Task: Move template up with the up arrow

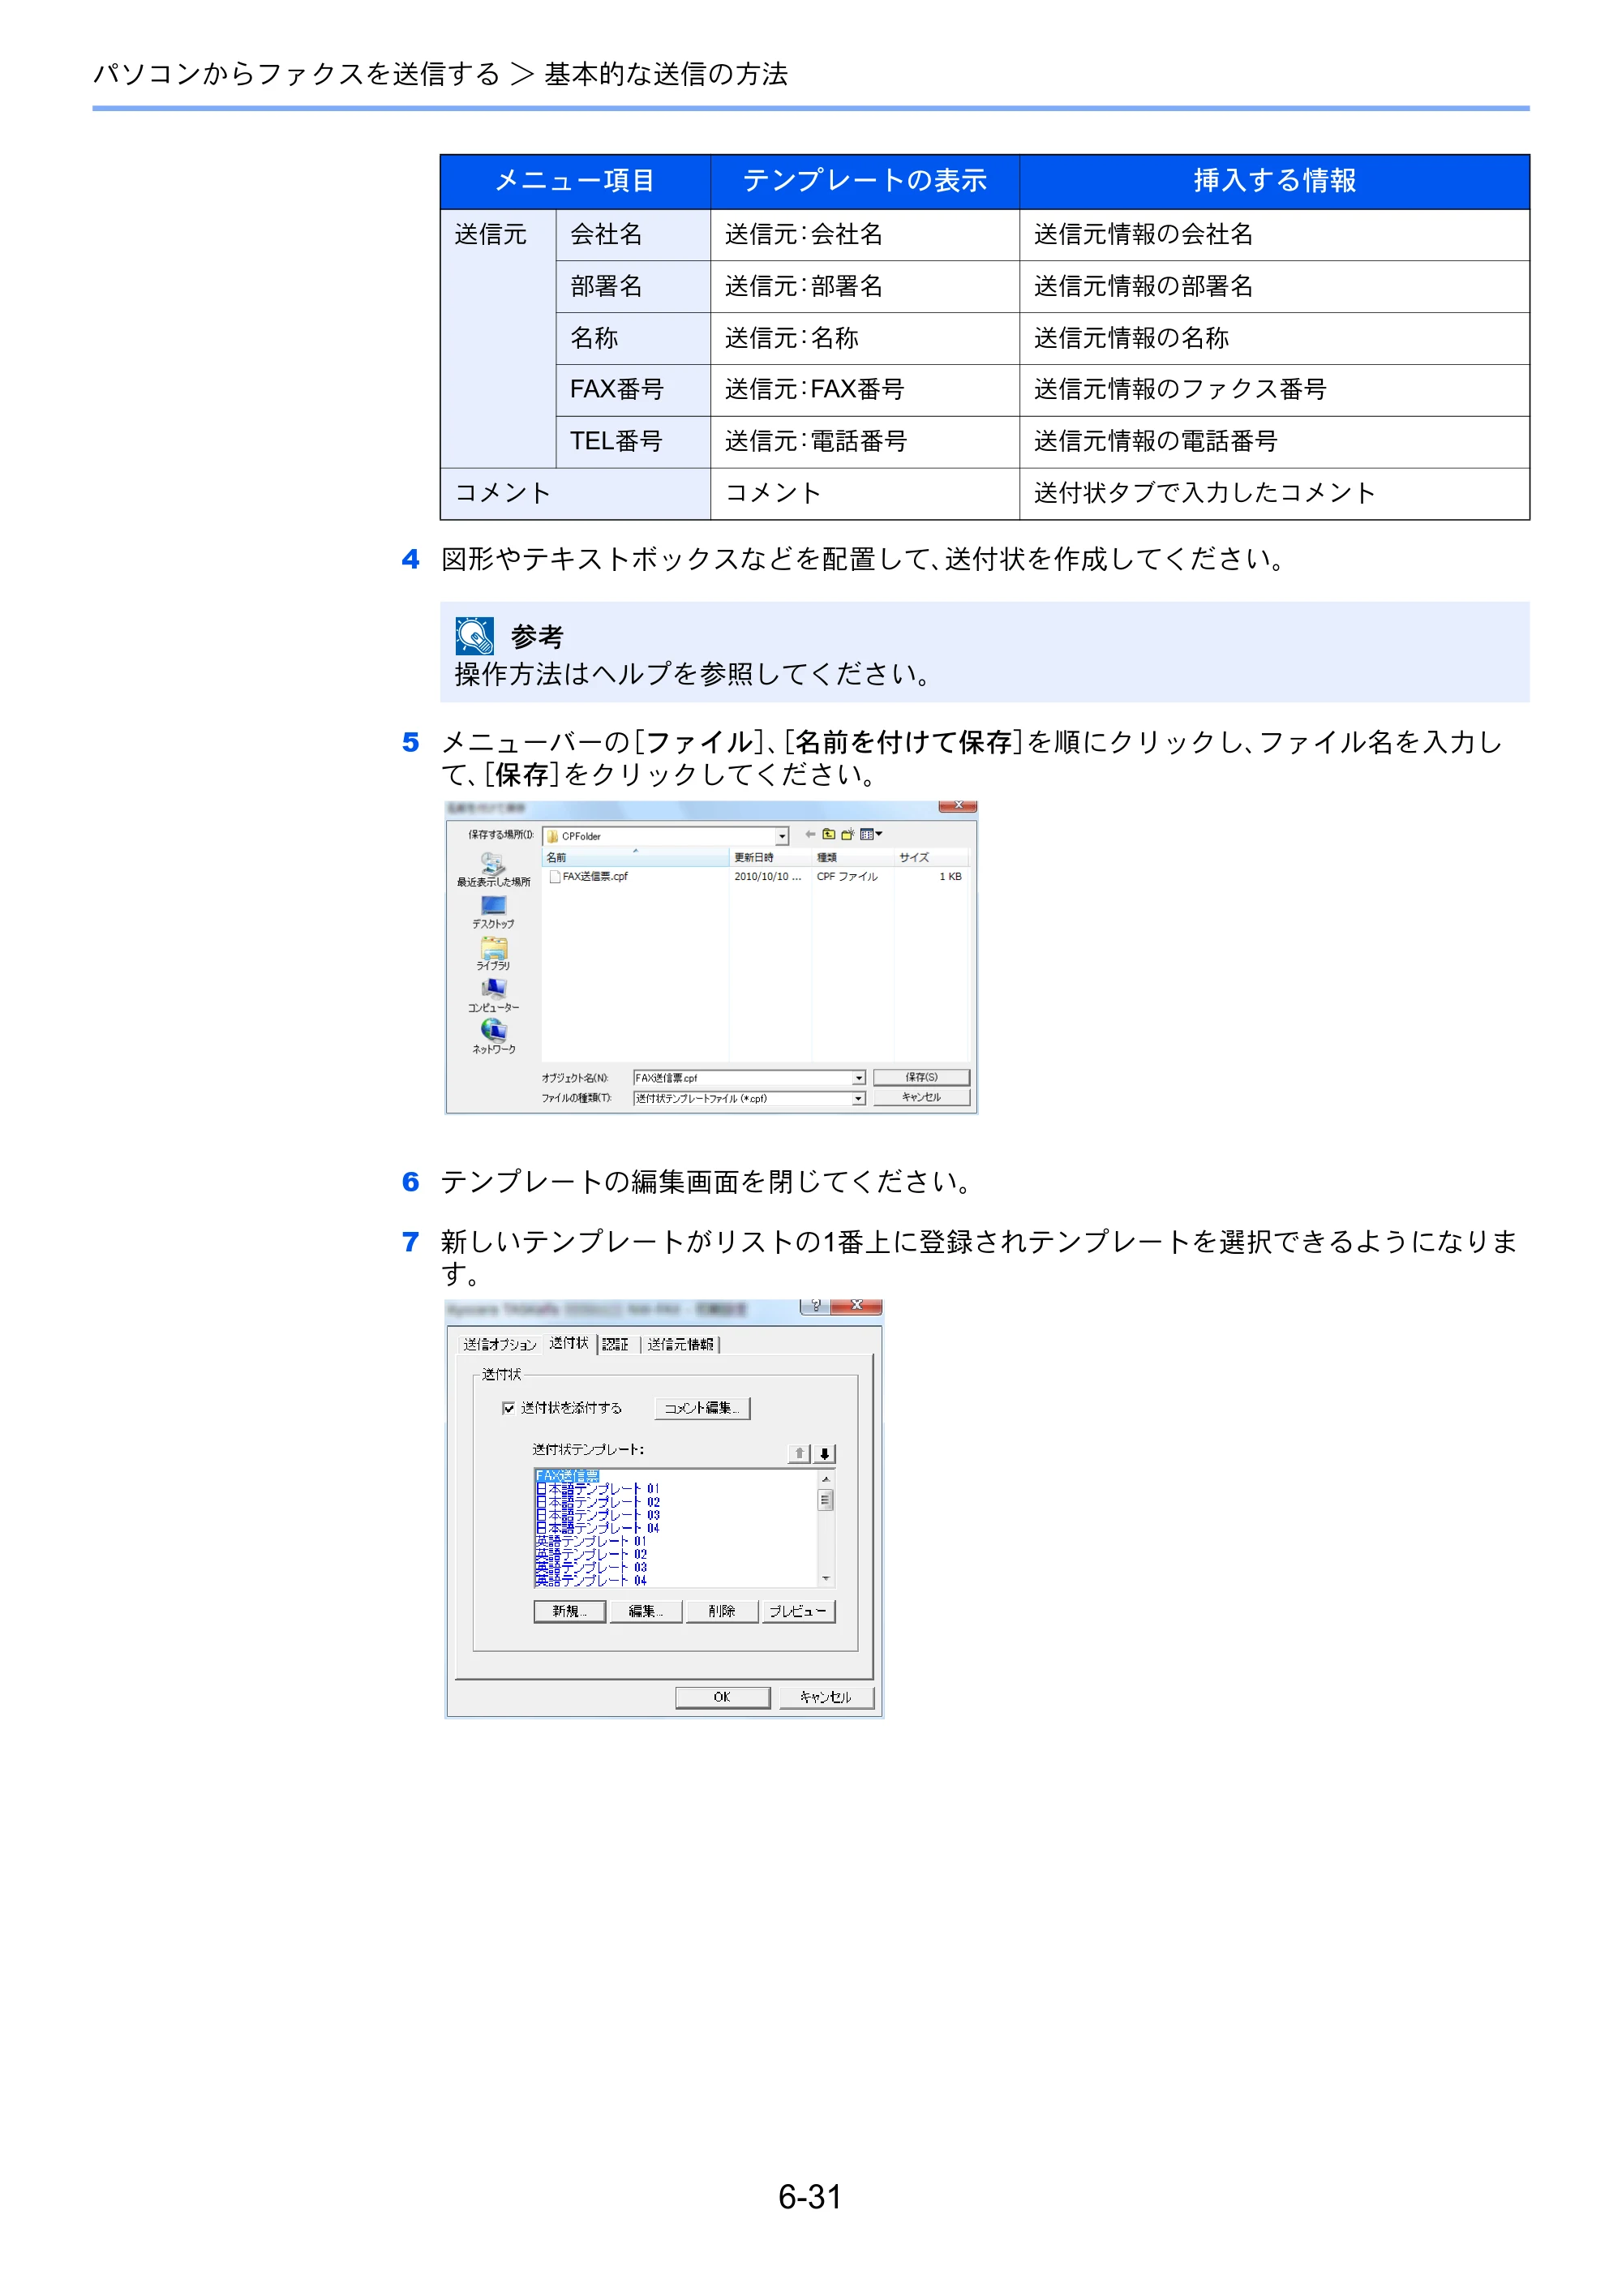Action: [799, 1453]
